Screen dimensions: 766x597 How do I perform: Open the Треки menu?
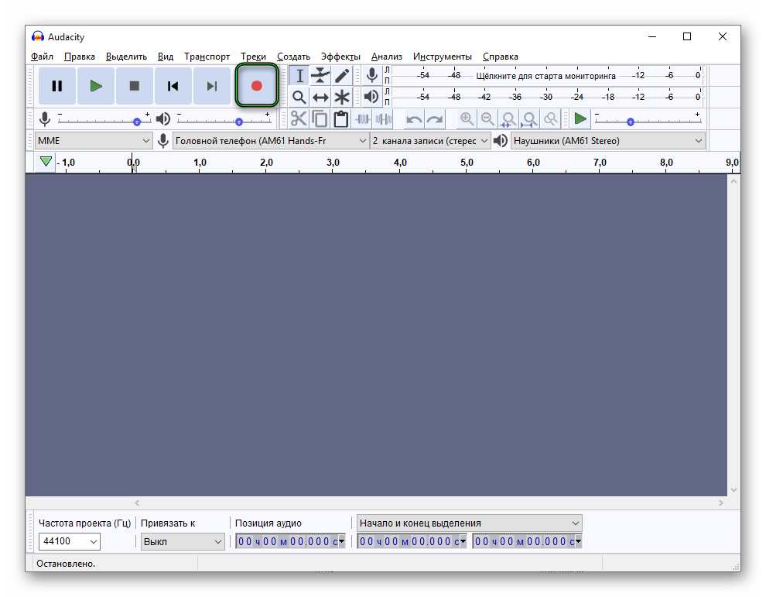pyautogui.click(x=253, y=57)
